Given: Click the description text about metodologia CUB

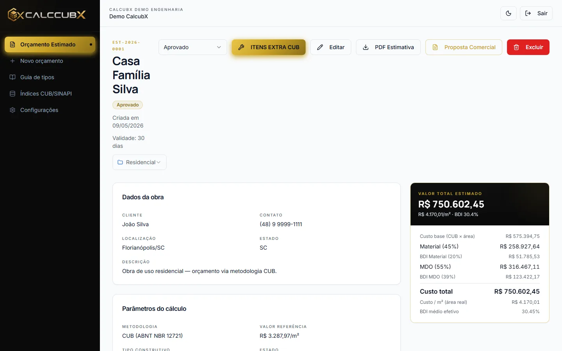Looking at the screenshot, I should (199, 271).
